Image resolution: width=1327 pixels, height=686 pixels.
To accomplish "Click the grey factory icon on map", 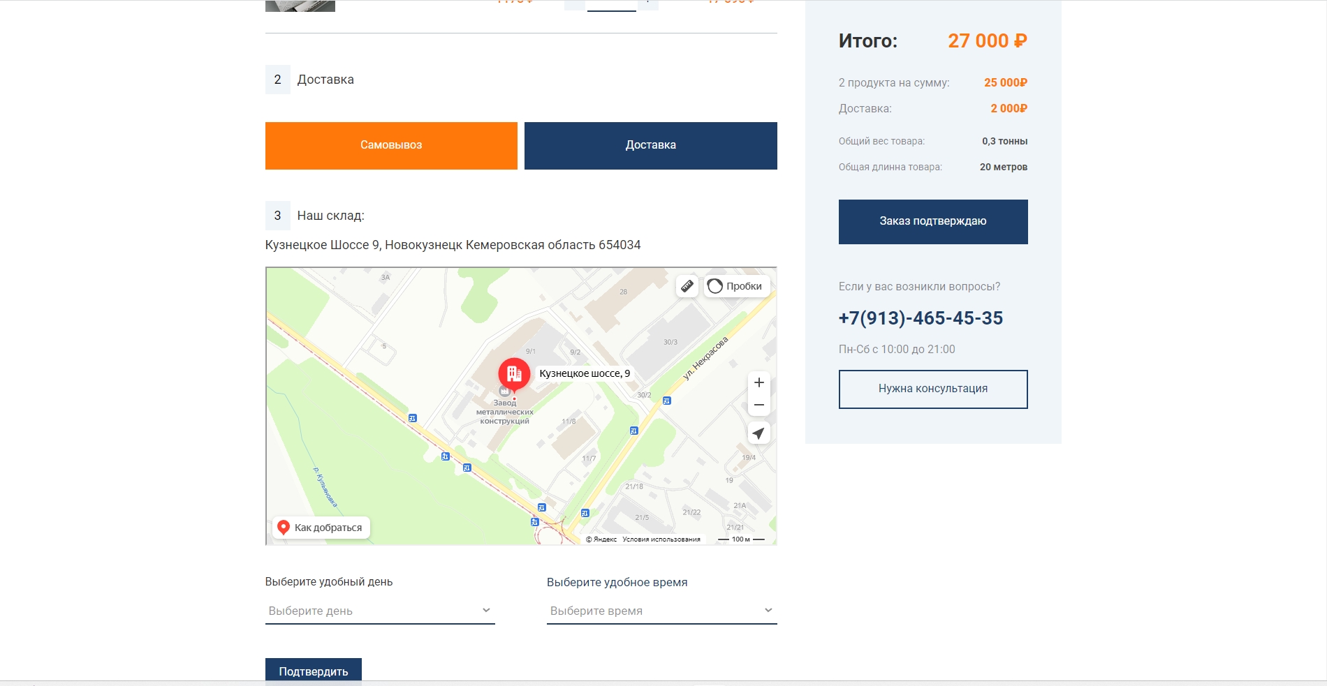I will tap(504, 392).
